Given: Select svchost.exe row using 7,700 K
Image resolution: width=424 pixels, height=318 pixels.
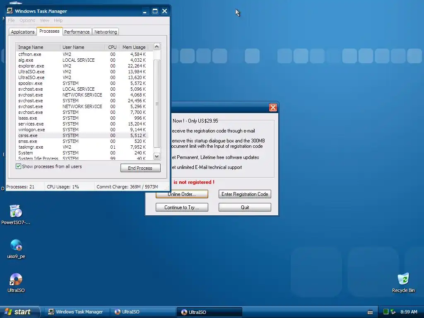Looking at the screenshot, I should click(x=82, y=112).
